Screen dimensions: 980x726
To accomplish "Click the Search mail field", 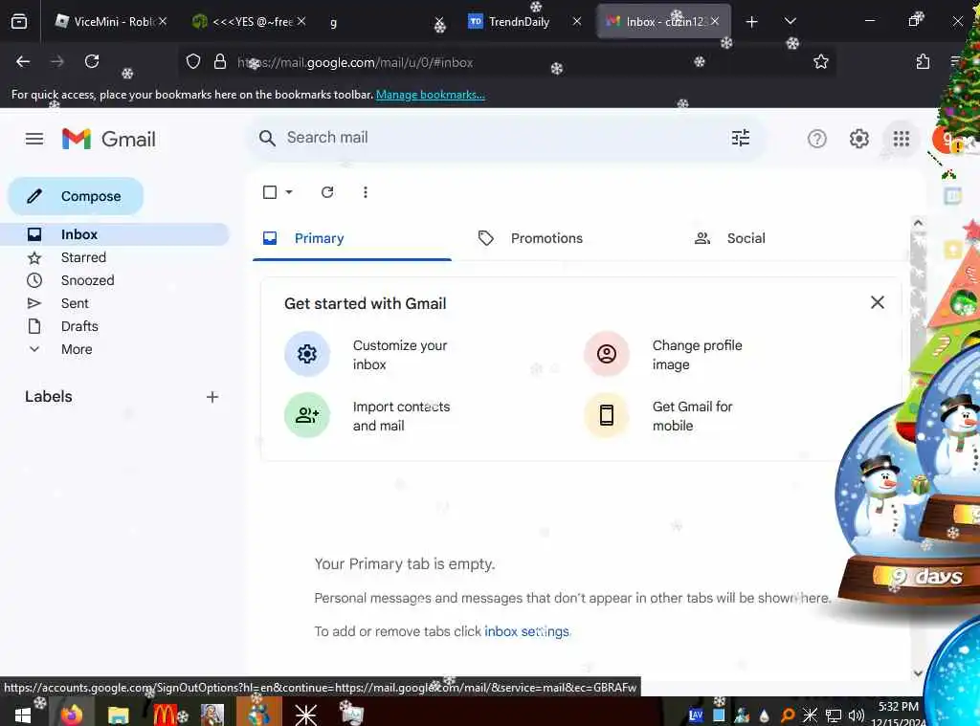I will click(506, 138).
